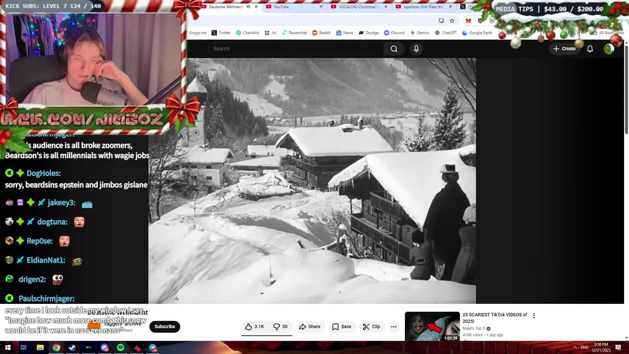Open options menu for 25 SCARIEST TikTok video
The image size is (629, 354).
[534, 316]
